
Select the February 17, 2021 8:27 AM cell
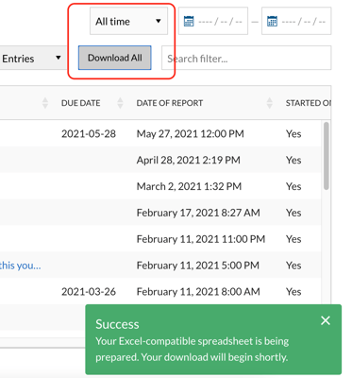pyautogui.click(x=198, y=213)
